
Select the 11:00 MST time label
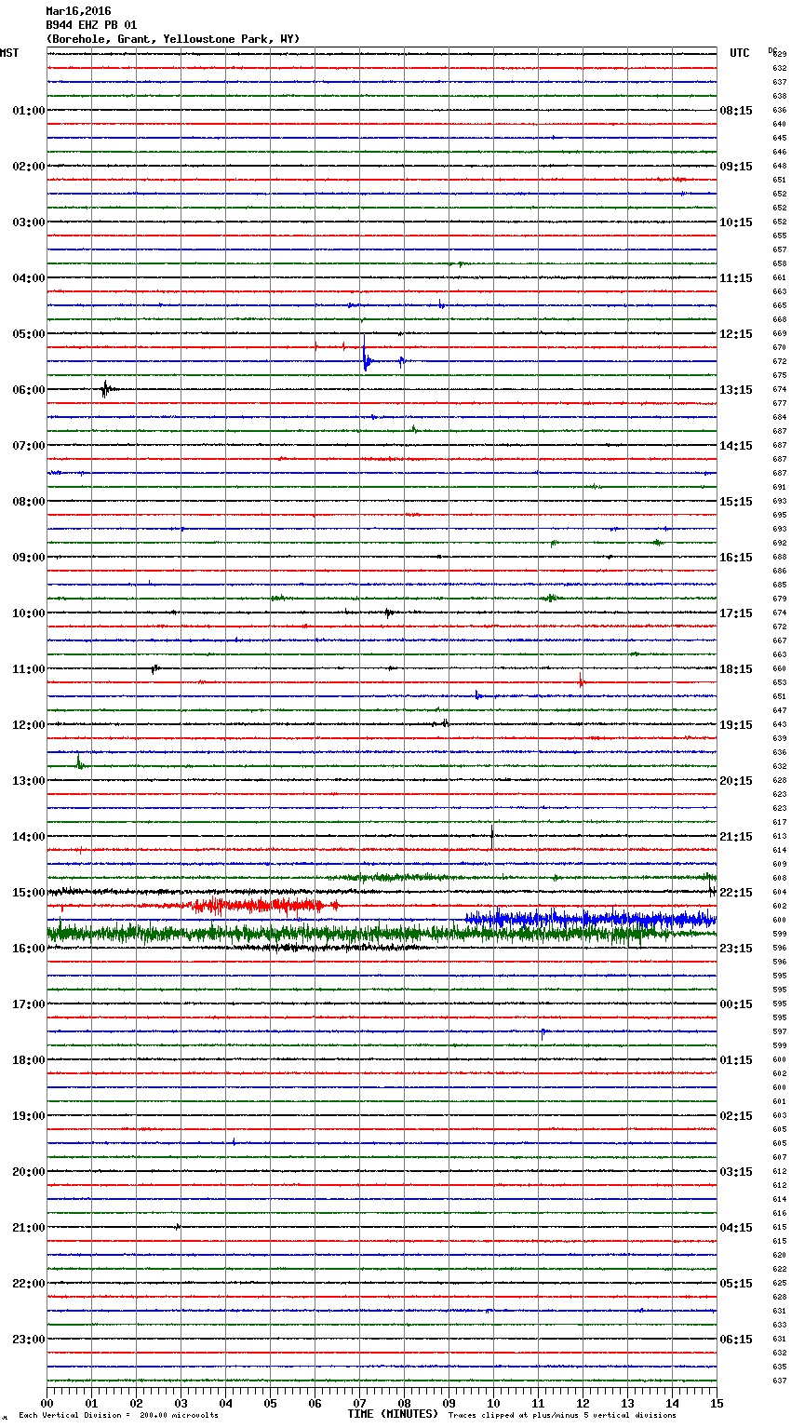(x=28, y=669)
